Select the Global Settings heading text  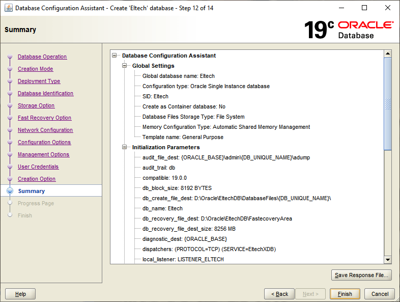[153, 66]
